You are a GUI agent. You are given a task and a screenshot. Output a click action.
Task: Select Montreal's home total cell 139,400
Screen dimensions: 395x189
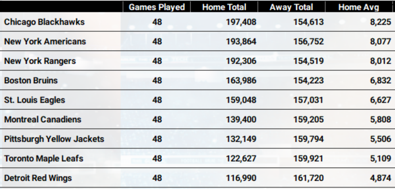[x=241, y=119]
